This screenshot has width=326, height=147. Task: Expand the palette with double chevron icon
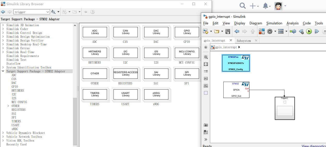coord(206,139)
